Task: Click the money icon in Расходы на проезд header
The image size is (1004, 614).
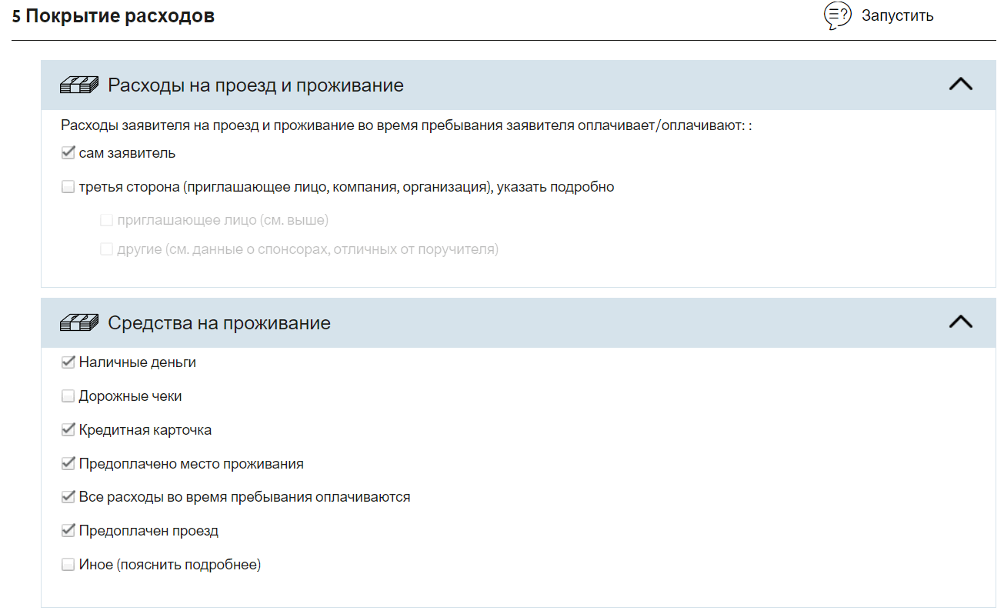Action: point(80,85)
